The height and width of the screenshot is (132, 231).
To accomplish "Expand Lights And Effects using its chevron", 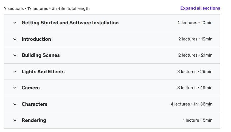I will pyautogui.click(x=15, y=72).
